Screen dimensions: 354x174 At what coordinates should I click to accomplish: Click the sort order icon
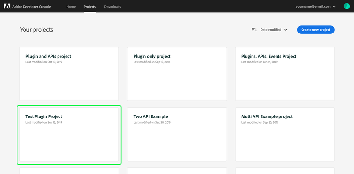pos(254,30)
